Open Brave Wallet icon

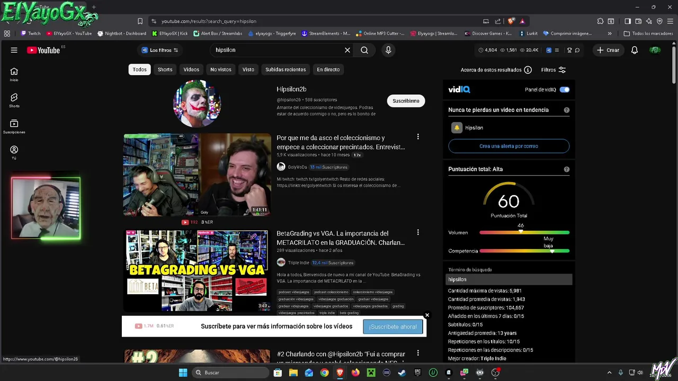638,21
